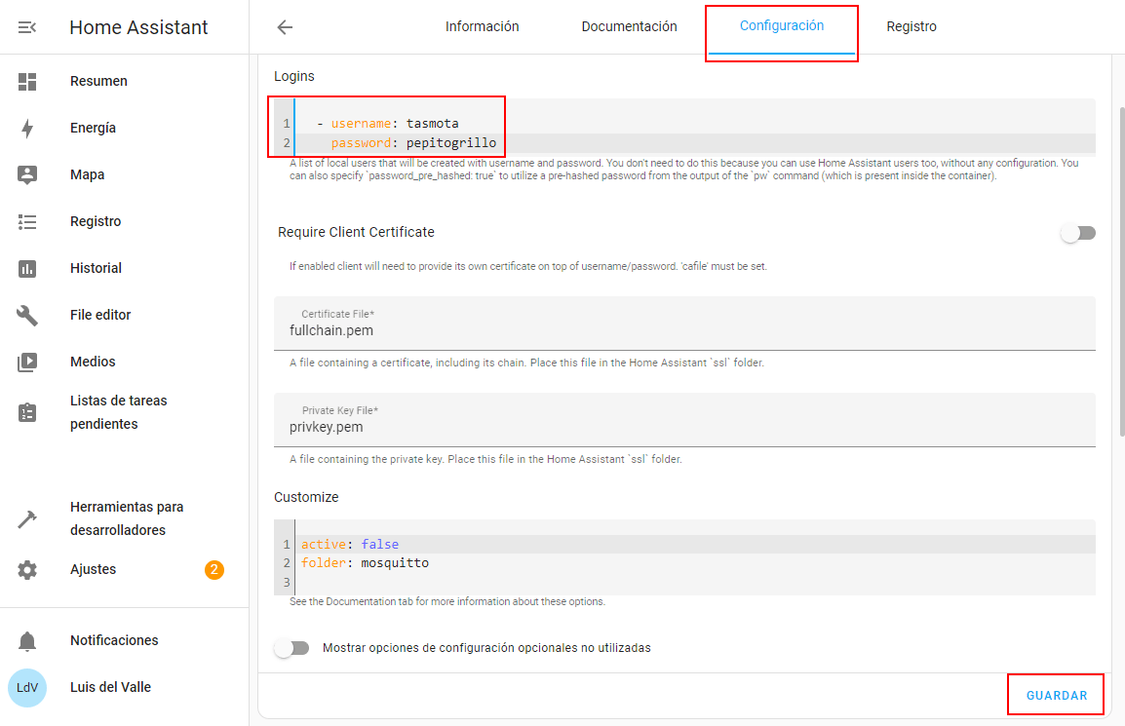Open Notificaciones bell icon
The width and height of the screenshot is (1125, 726).
pyautogui.click(x=27, y=641)
